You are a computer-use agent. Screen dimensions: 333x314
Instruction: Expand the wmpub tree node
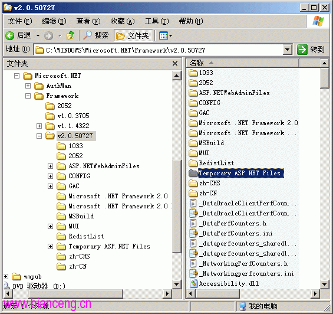(x=6, y=277)
